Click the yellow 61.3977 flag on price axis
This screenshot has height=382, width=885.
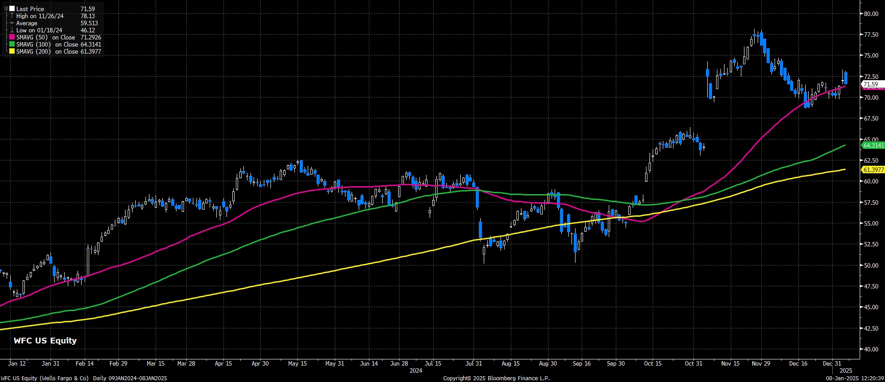click(x=873, y=170)
